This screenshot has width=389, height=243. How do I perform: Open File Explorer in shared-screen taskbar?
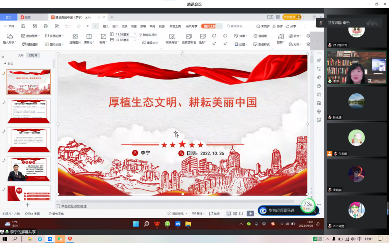[188, 224]
